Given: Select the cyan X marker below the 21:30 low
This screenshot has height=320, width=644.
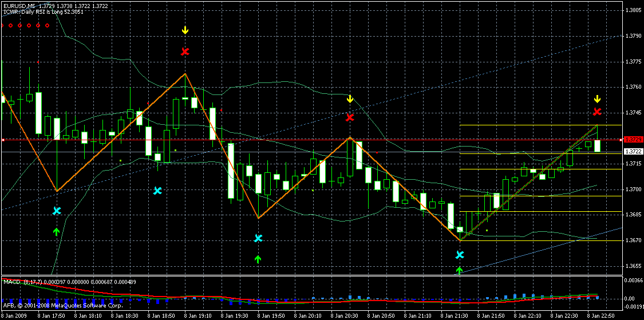Looking at the screenshot, I should pos(460,255).
